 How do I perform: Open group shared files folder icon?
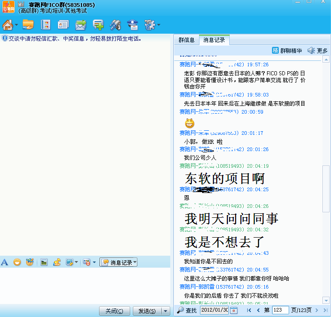28,24
